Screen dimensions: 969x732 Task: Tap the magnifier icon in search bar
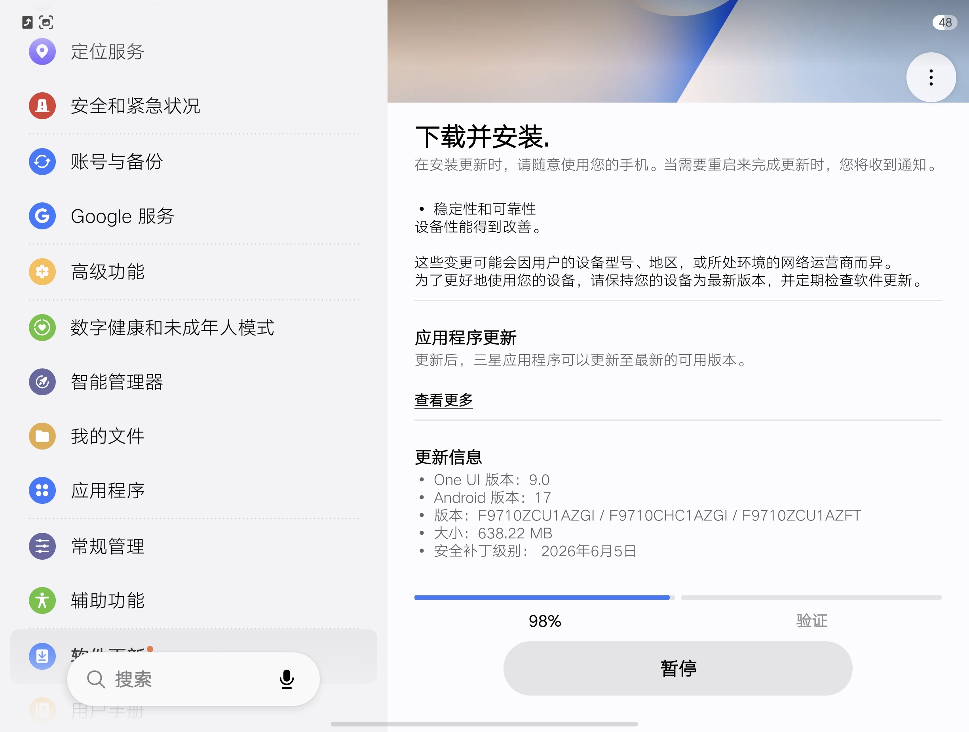point(95,679)
